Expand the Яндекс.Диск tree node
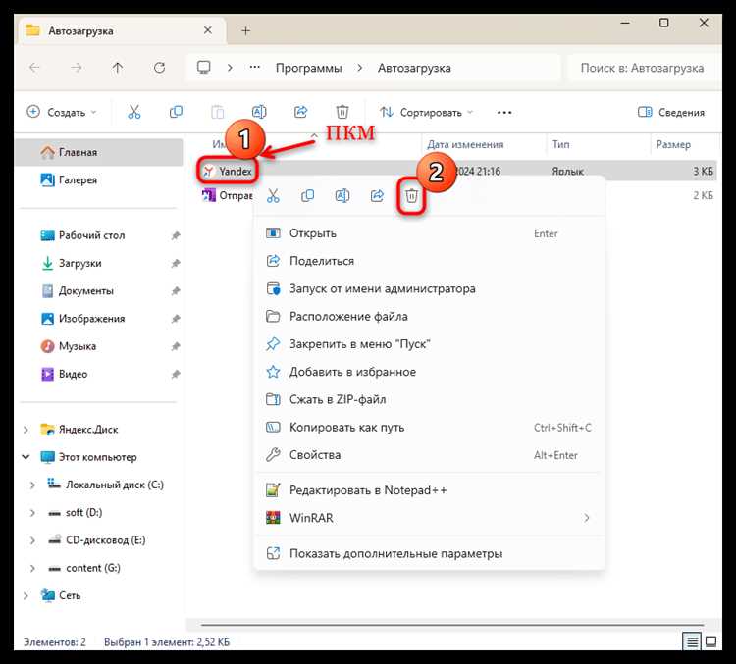Image resolution: width=736 pixels, height=664 pixels. tap(26, 430)
